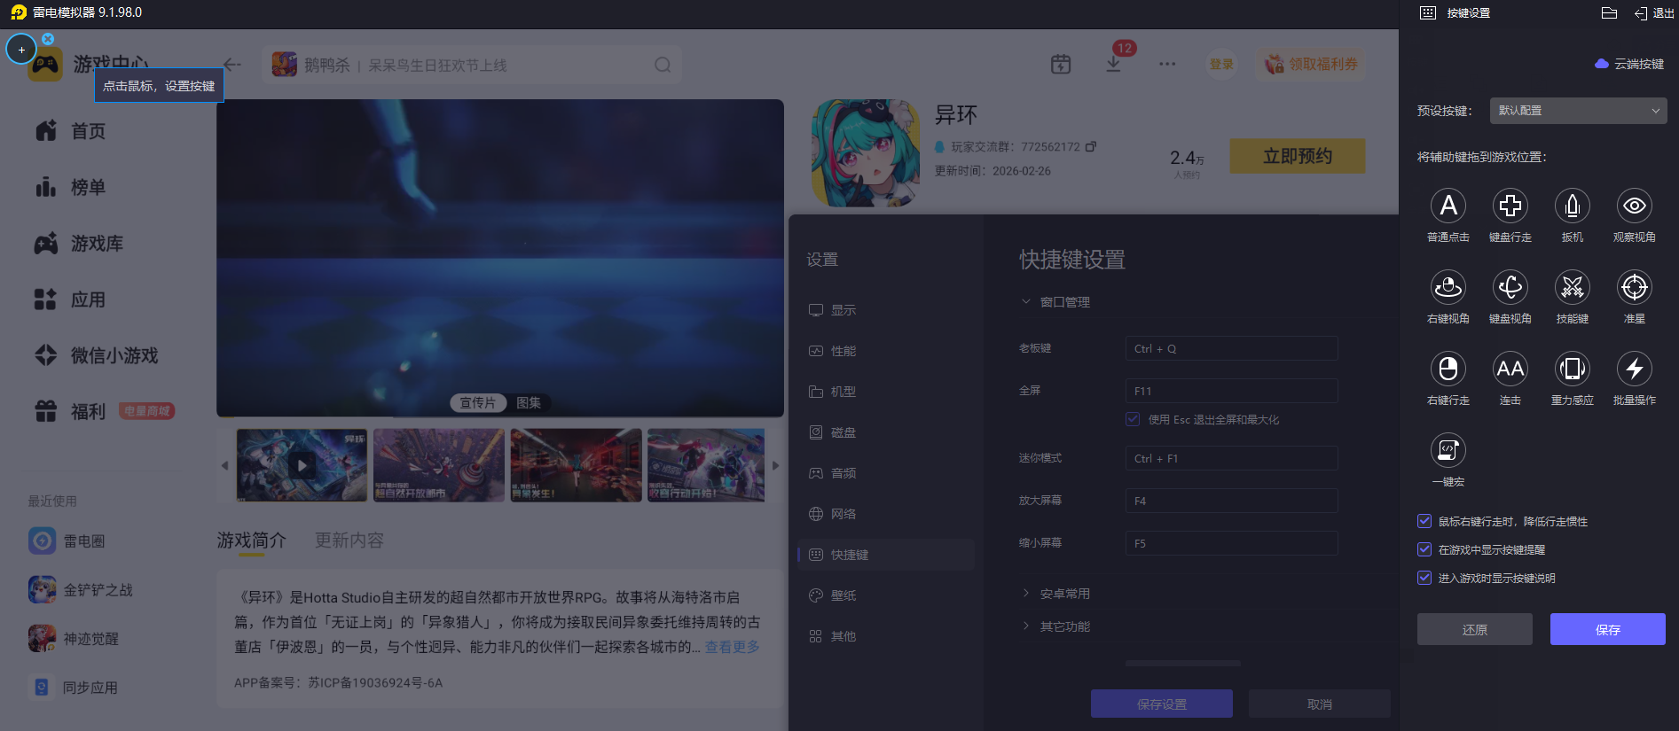
Task: Select the 准星 crosshair icon
Action: (x=1635, y=287)
